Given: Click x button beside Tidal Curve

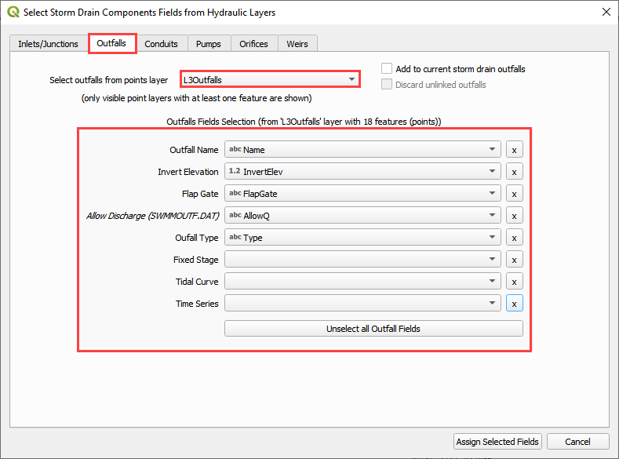Looking at the screenshot, I should pyautogui.click(x=514, y=282).
